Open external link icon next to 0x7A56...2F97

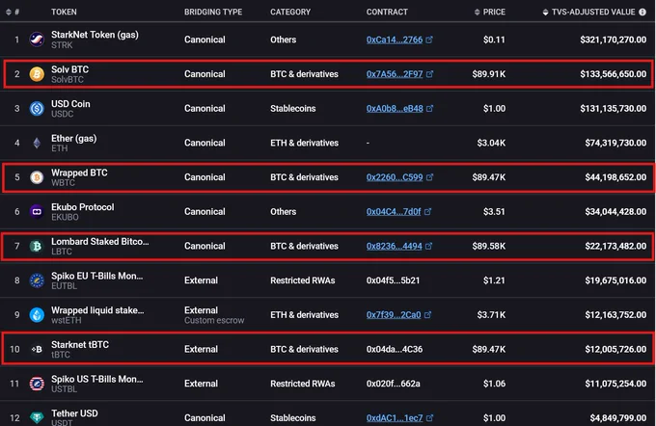pyautogui.click(x=429, y=73)
